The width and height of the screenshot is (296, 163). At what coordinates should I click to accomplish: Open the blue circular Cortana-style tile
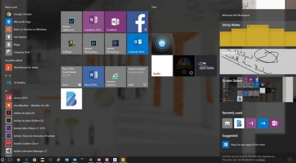pos(162,44)
